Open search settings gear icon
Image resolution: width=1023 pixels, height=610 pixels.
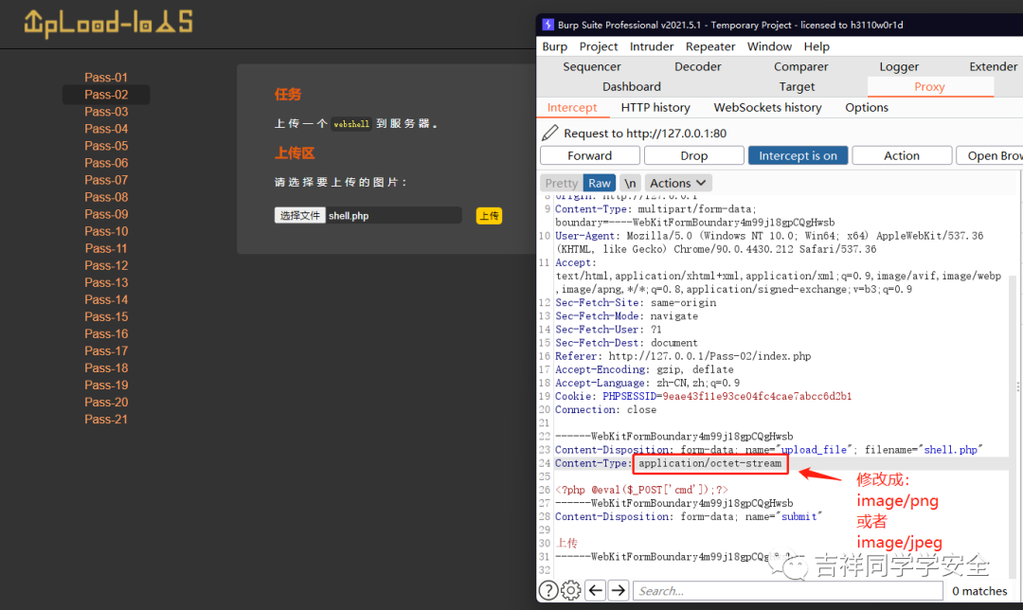tap(571, 590)
